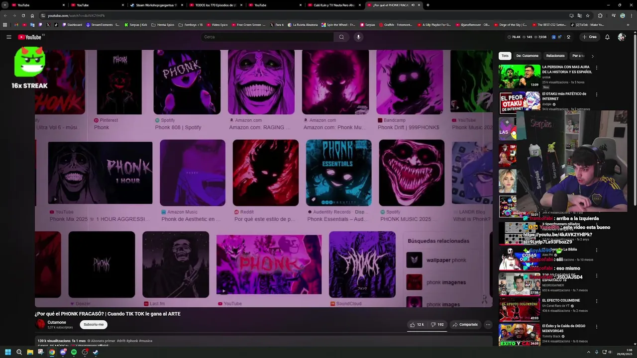Click the taskbar search icon

click(x=19, y=352)
